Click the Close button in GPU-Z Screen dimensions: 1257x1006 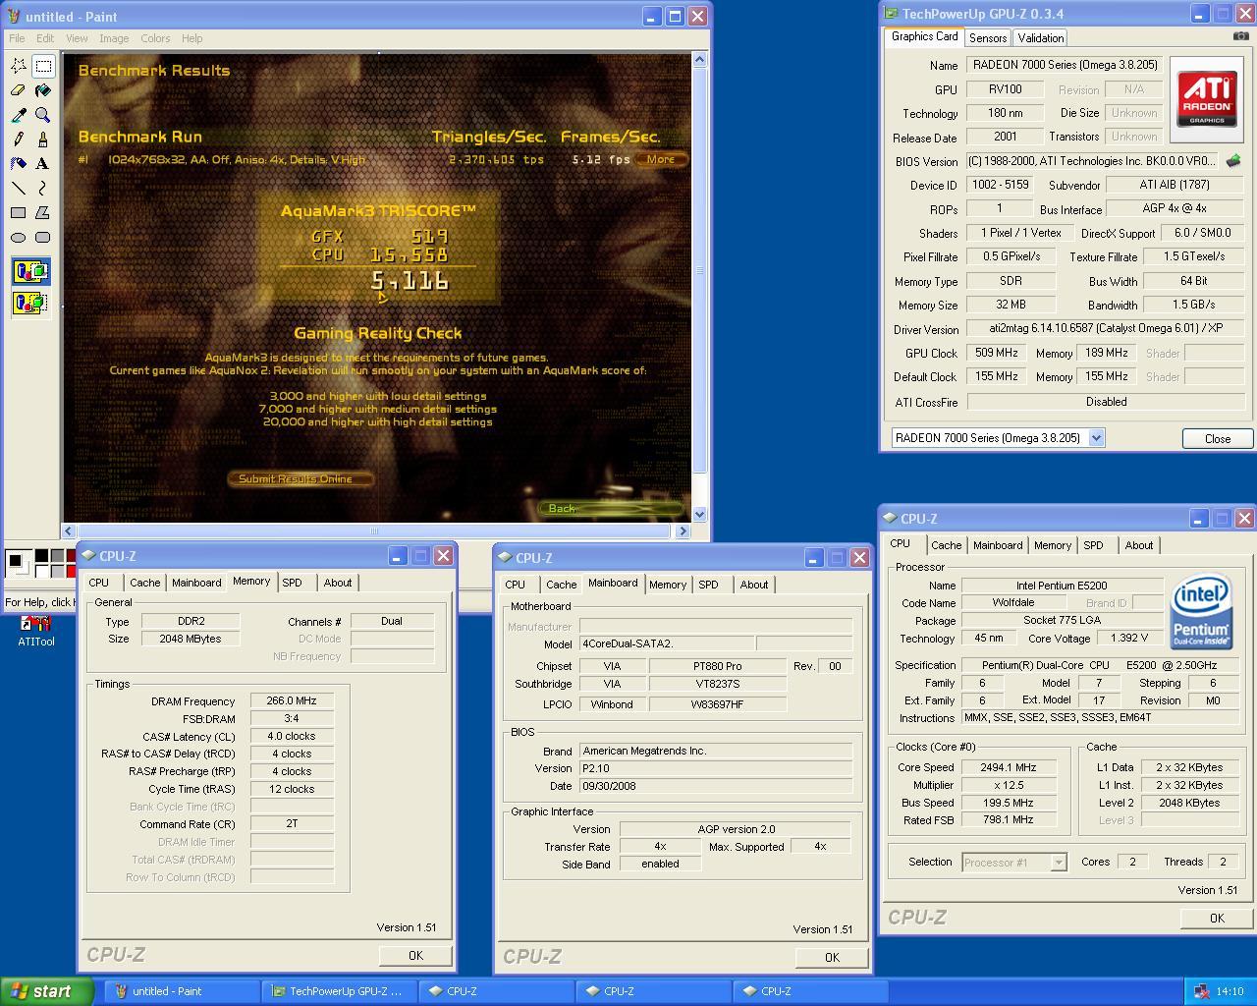pos(1218,438)
